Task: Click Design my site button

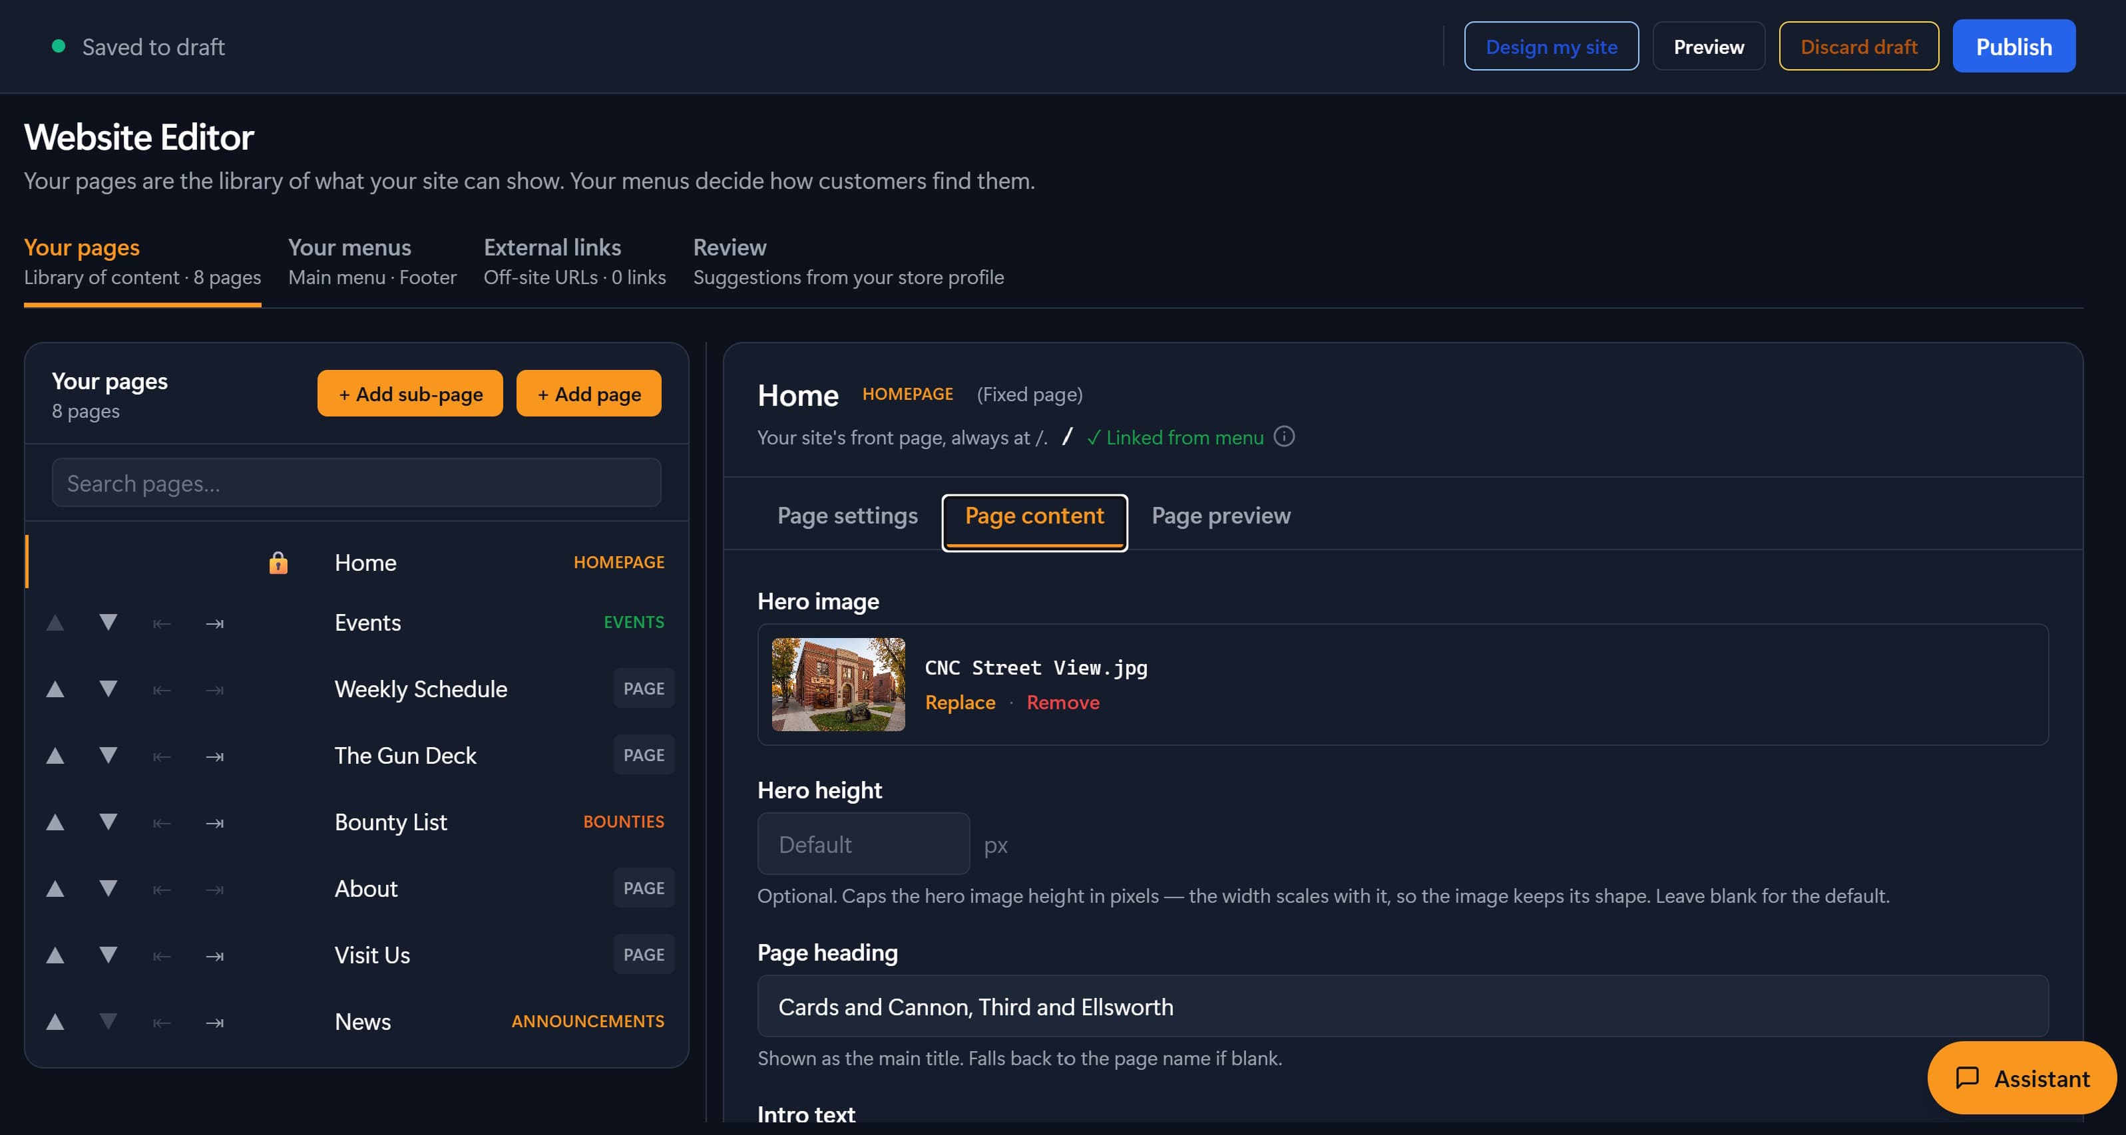Action: coord(1551,46)
